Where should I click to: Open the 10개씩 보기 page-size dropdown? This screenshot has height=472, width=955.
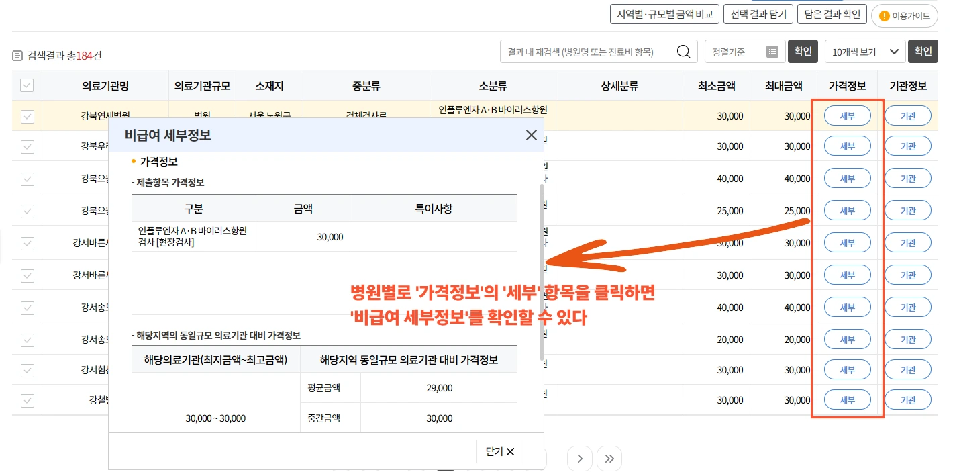866,51
